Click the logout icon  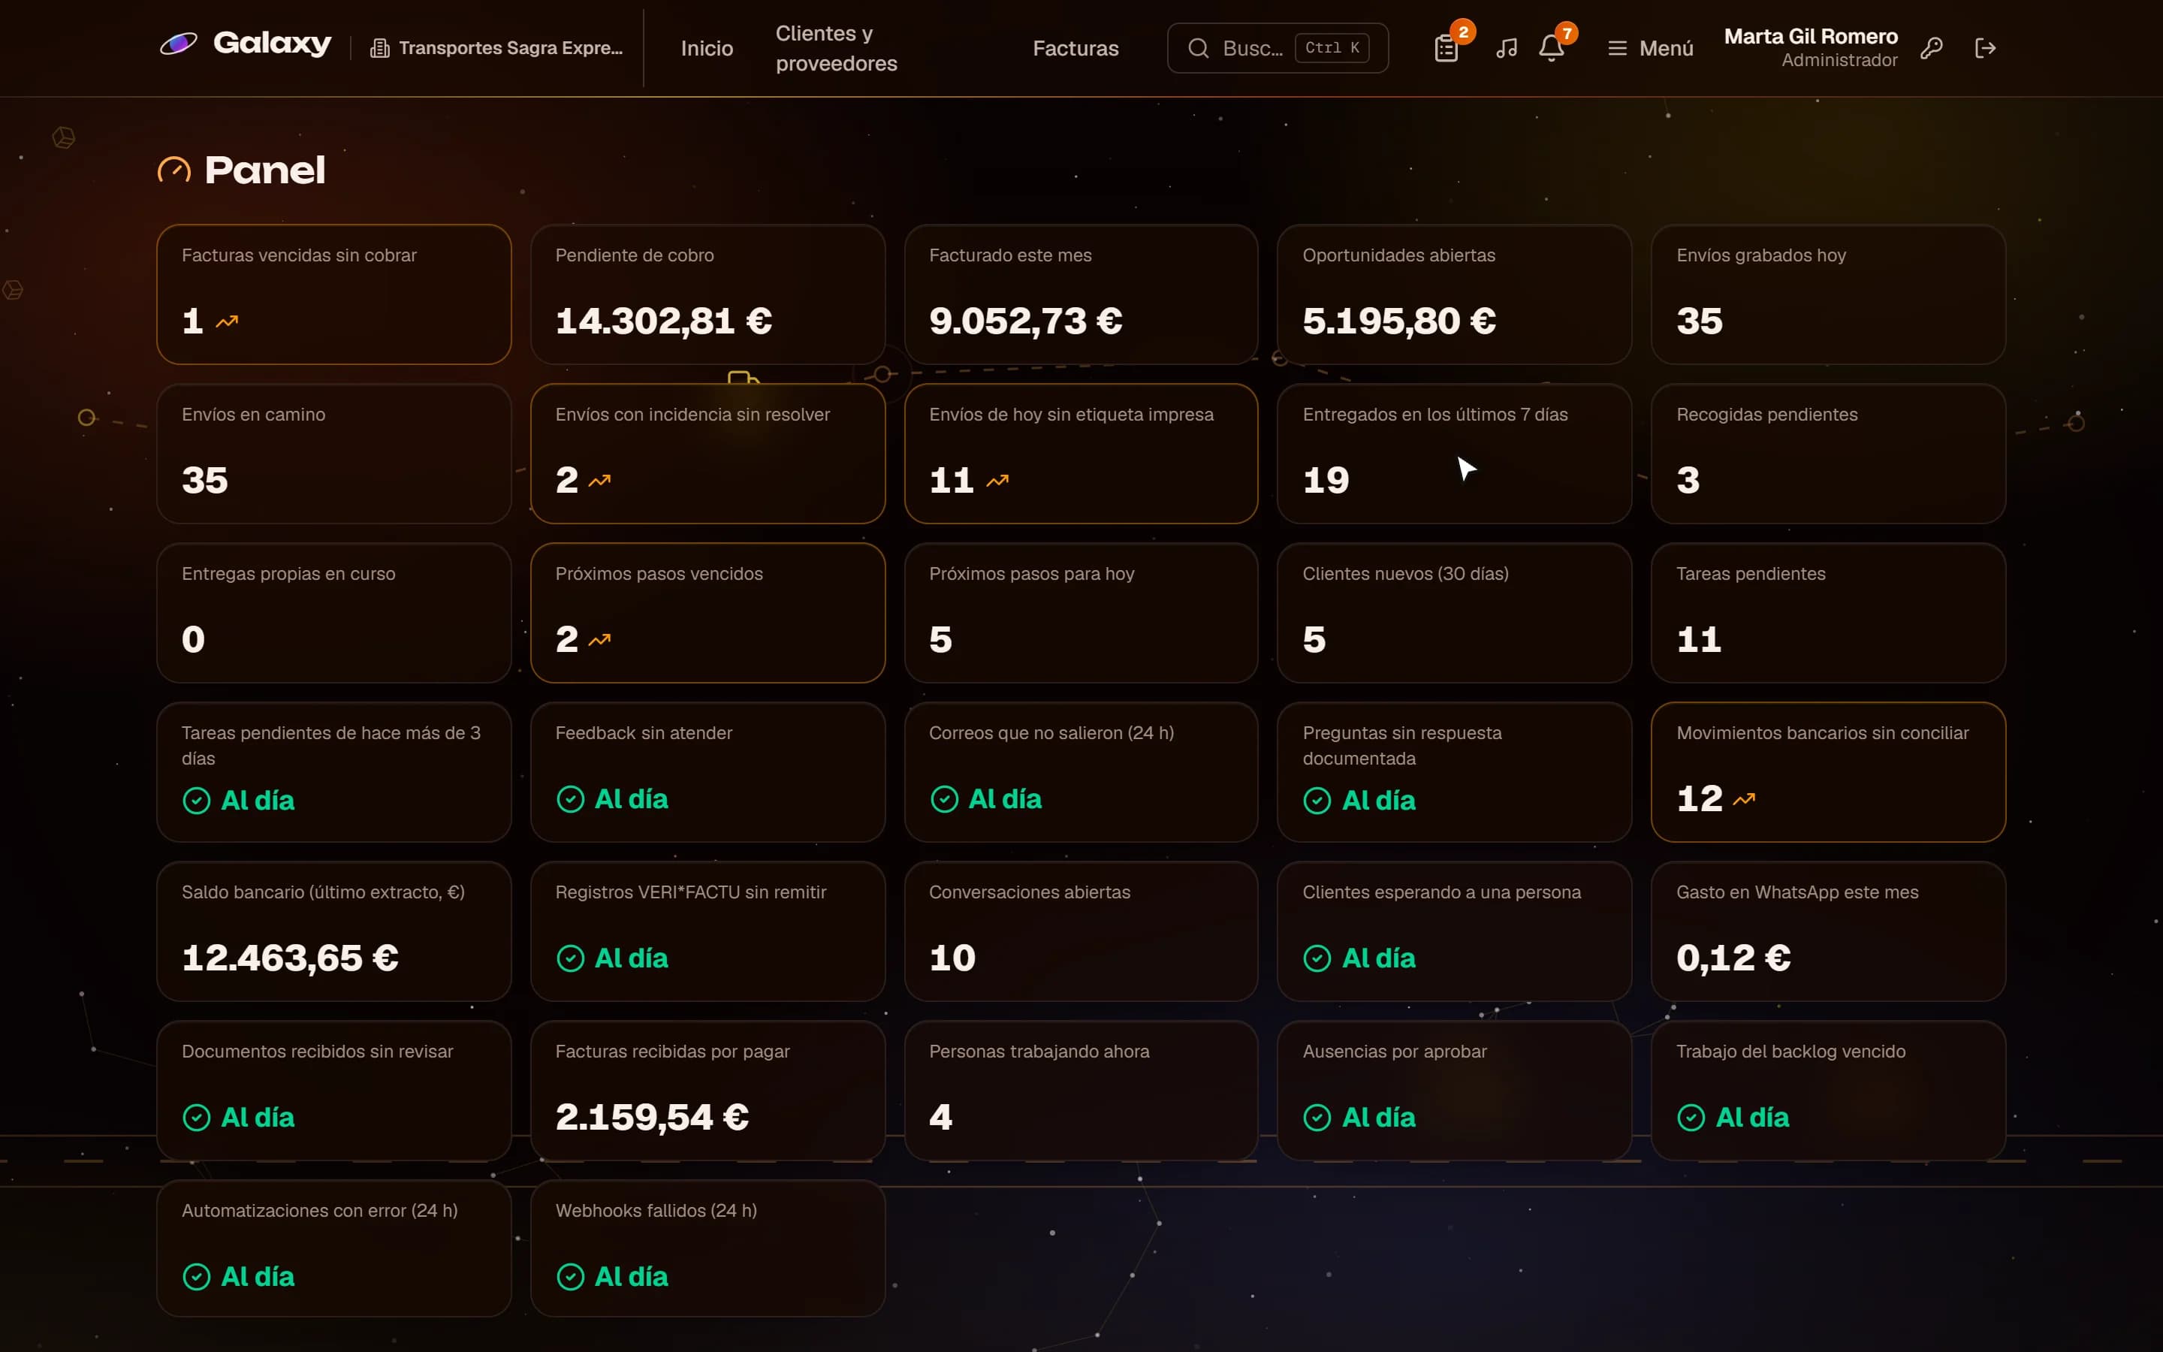pyautogui.click(x=1985, y=48)
